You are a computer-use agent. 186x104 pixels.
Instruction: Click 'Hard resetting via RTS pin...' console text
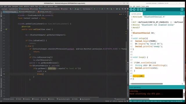[146, 94]
